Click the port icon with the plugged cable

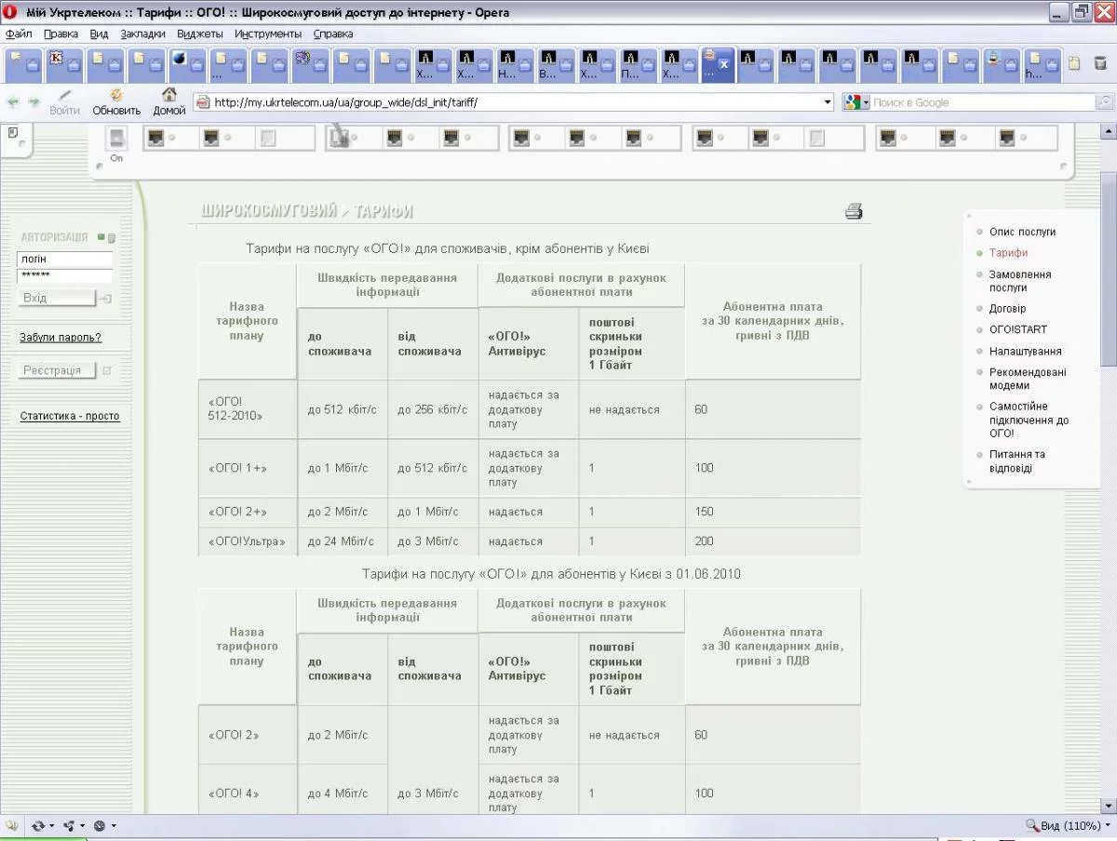340,139
